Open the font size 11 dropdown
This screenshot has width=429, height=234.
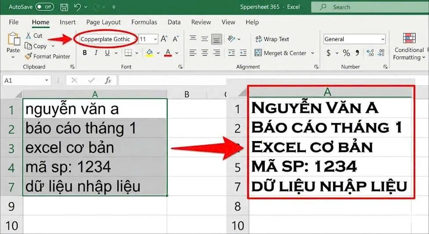pos(155,39)
